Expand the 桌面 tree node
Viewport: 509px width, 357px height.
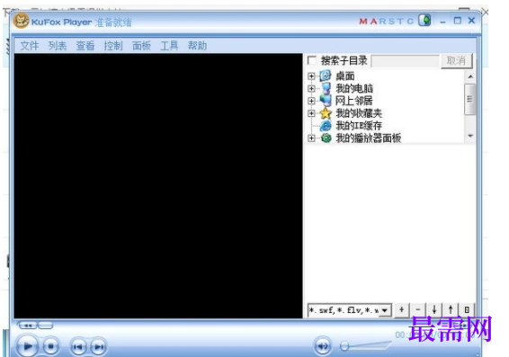311,76
